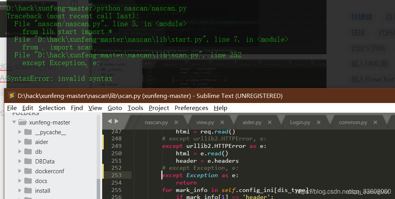Switch to the aider.py tab
Image resolution: width=395 pixels, height=199 pixels.
252,123
